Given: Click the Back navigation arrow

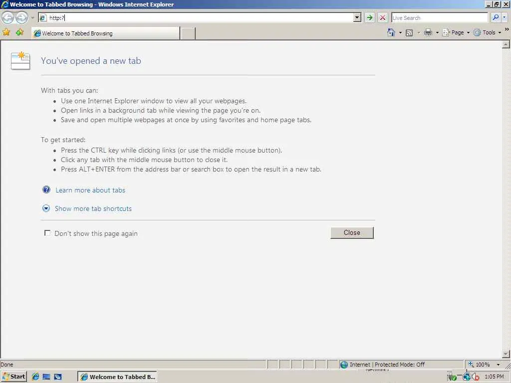Looking at the screenshot, I should pos(8,17).
